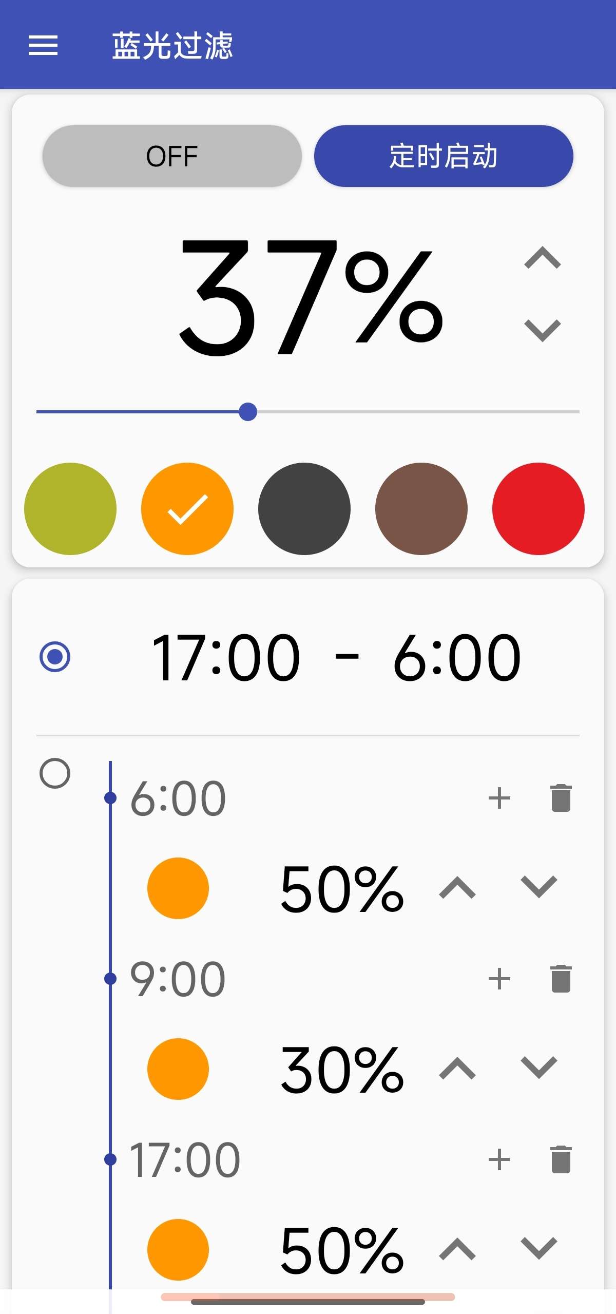Choose the red filter color swatch

click(x=538, y=509)
